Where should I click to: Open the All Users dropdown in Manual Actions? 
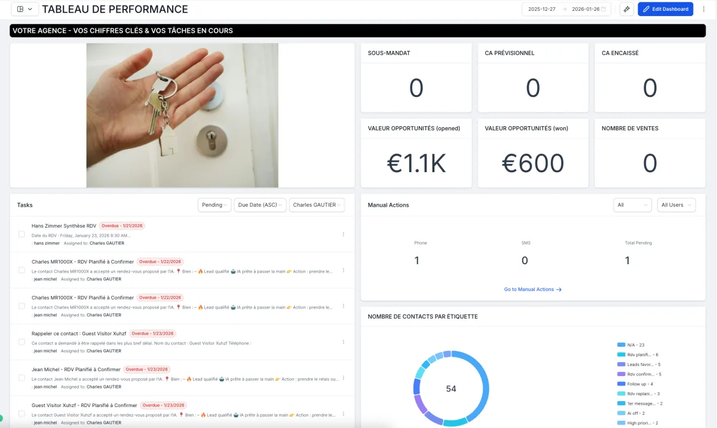[x=676, y=205]
